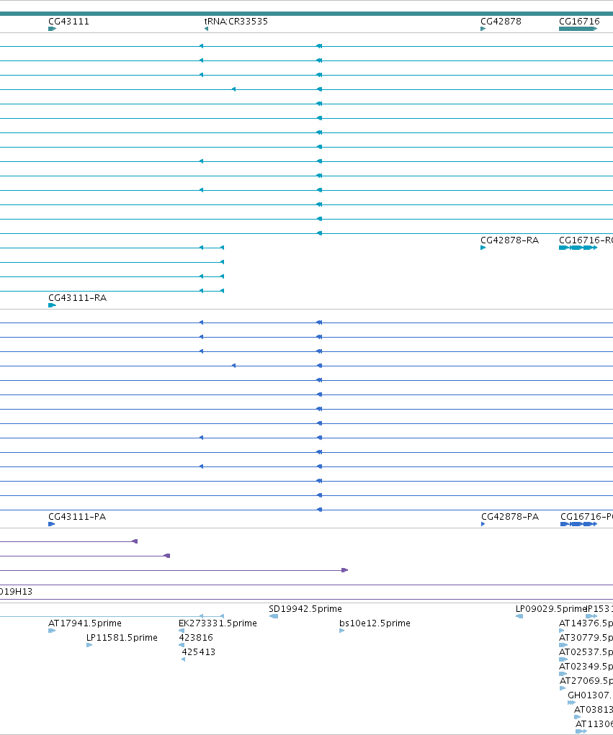The width and height of the screenshot is (613, 735).
Task: Click the CG43111 gene arrow glyph
Action: click(52, 29)
